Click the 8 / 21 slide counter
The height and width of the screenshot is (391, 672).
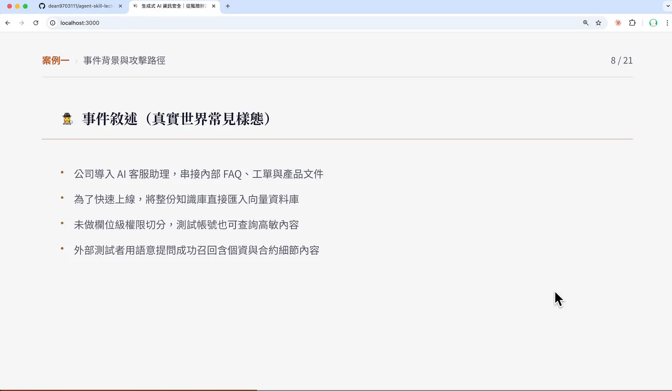coord(622,60)
